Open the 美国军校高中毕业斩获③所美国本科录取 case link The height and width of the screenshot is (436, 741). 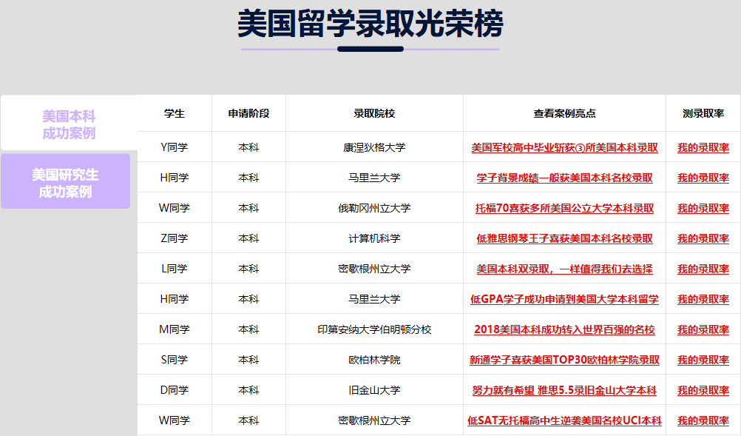click(564, 147)
